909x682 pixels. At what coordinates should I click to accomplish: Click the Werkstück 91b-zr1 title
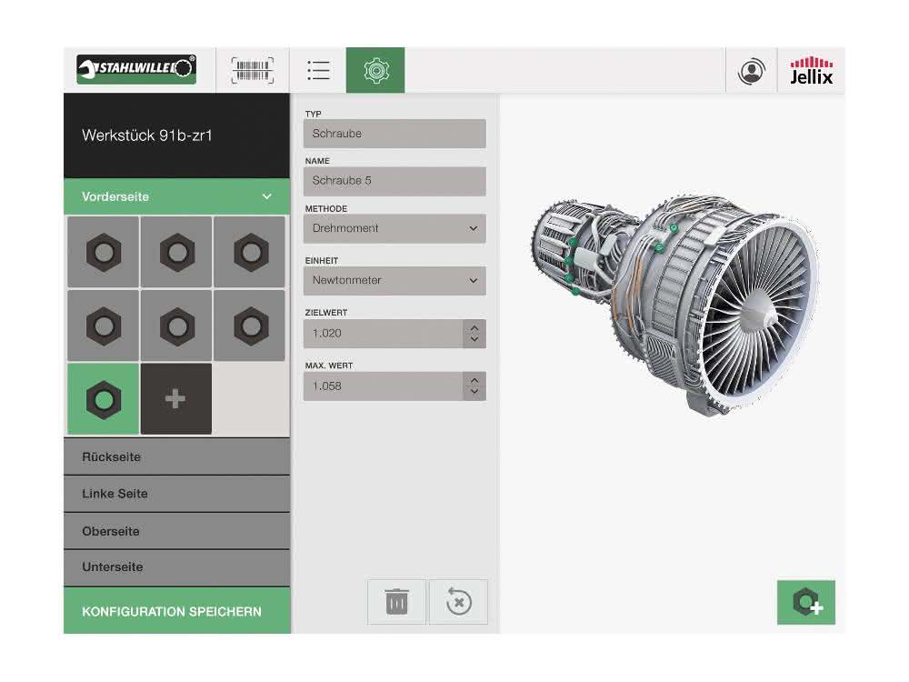pyautogui.click(x=147, y=135)
